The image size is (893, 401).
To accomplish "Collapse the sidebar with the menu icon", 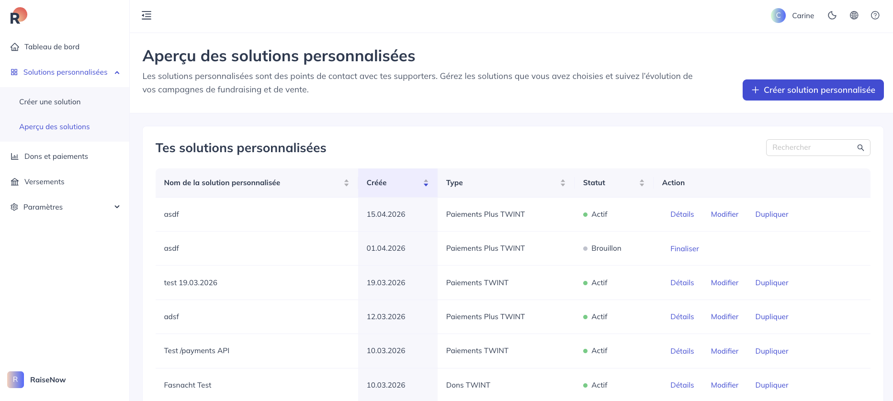I will tap(147, 15).
